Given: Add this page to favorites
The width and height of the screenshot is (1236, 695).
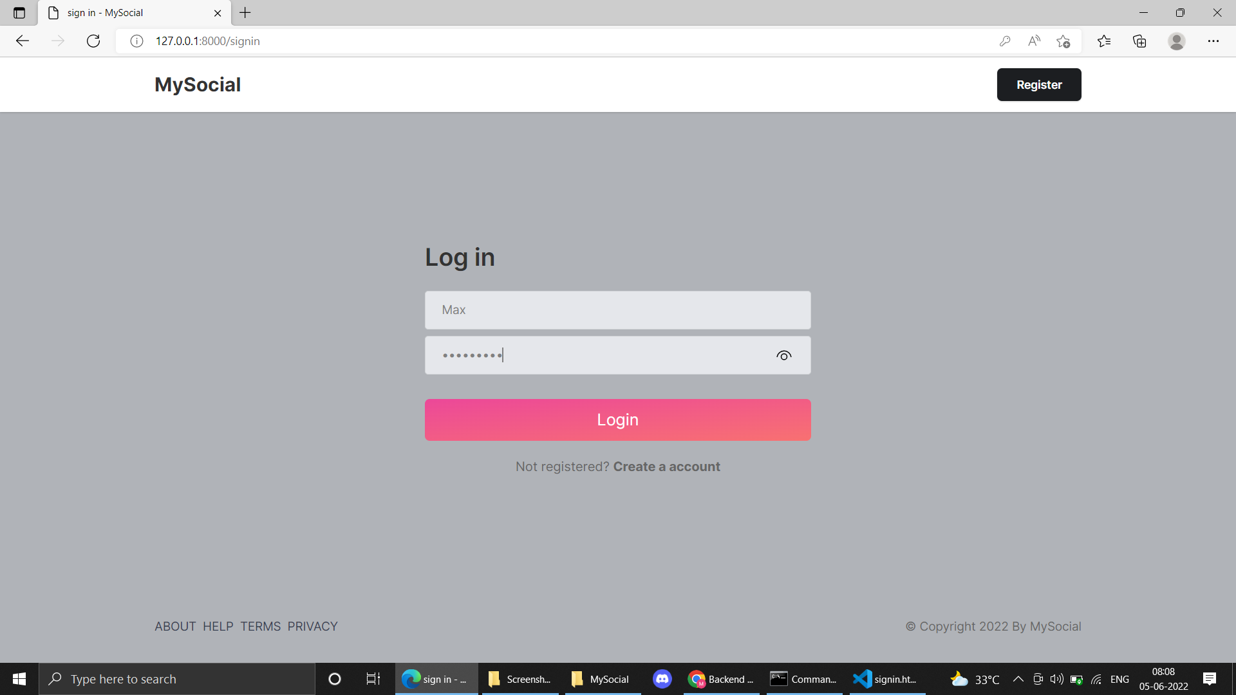Looking at the screenshot, I should [x=1063, y=41].
